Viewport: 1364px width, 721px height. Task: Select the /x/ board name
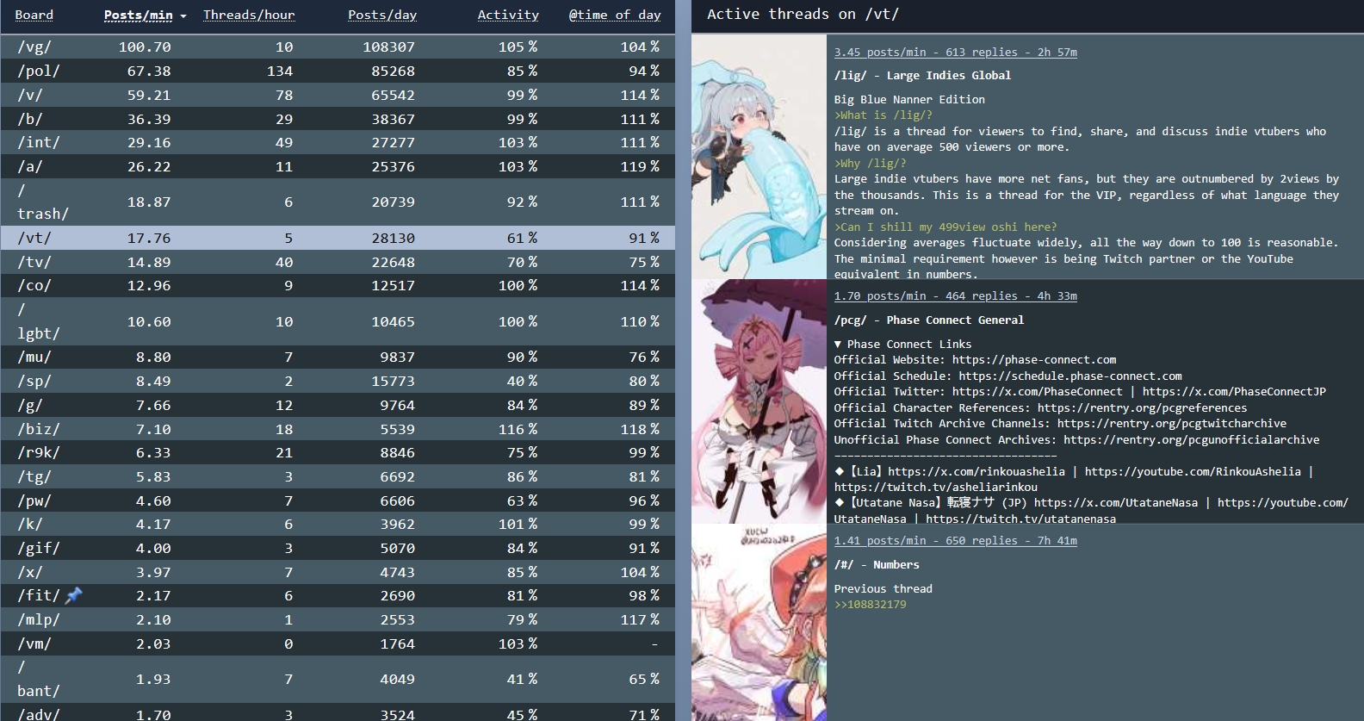pyautogui.click(x=30, y=572)
